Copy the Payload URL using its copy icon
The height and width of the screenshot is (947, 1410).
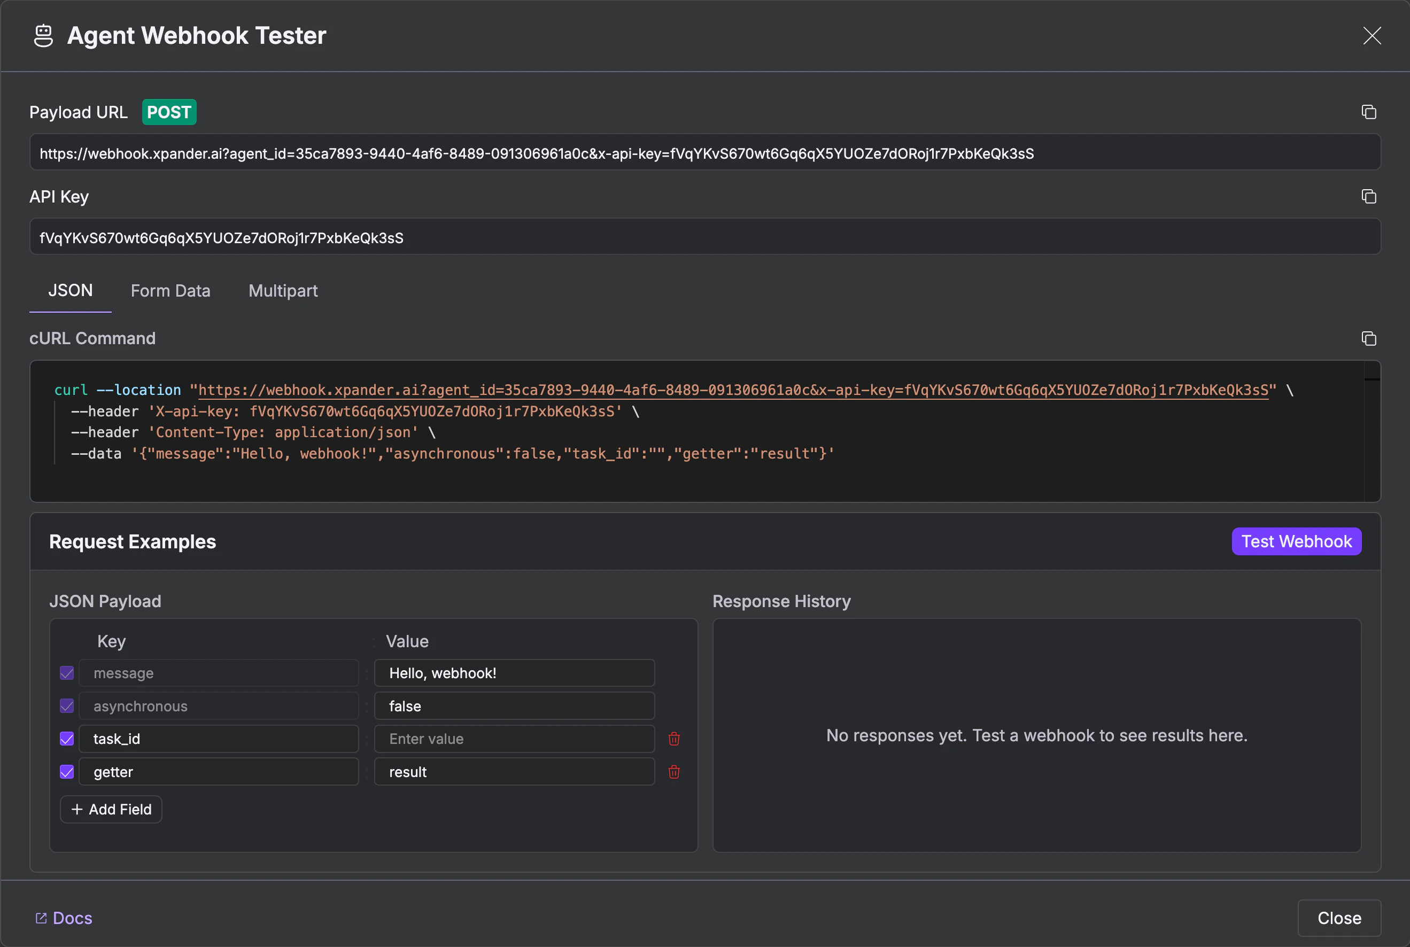coord(1368,112)
